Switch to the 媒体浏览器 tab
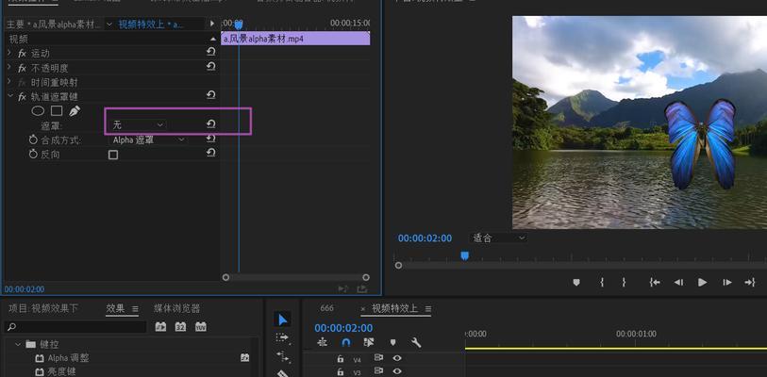The image size is (767, 377). [x=177, y=308]
